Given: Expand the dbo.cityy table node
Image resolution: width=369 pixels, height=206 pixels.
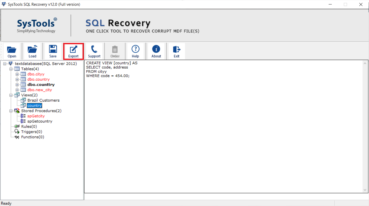Looking at the screenshot, I should tap(17, 74).
